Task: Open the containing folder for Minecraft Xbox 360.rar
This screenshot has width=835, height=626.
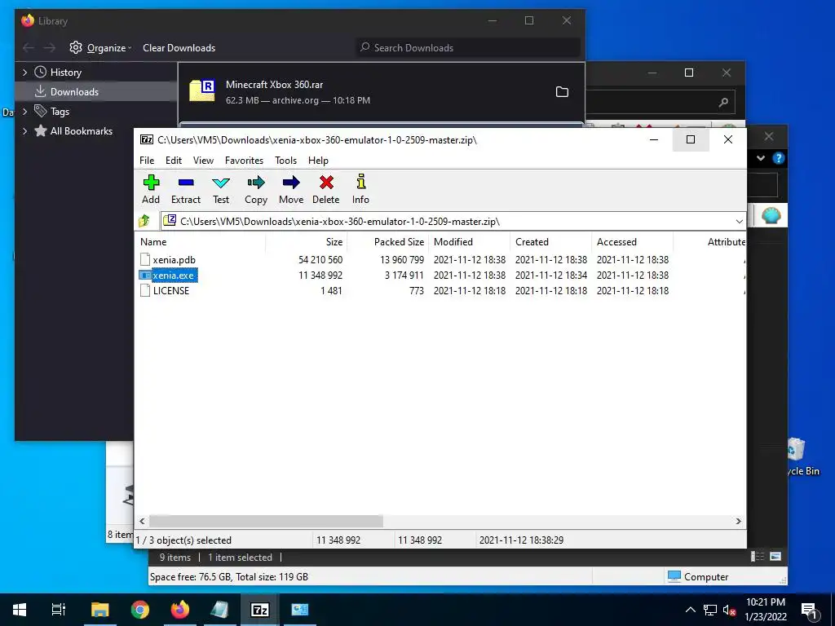Action: pos(562,91)
